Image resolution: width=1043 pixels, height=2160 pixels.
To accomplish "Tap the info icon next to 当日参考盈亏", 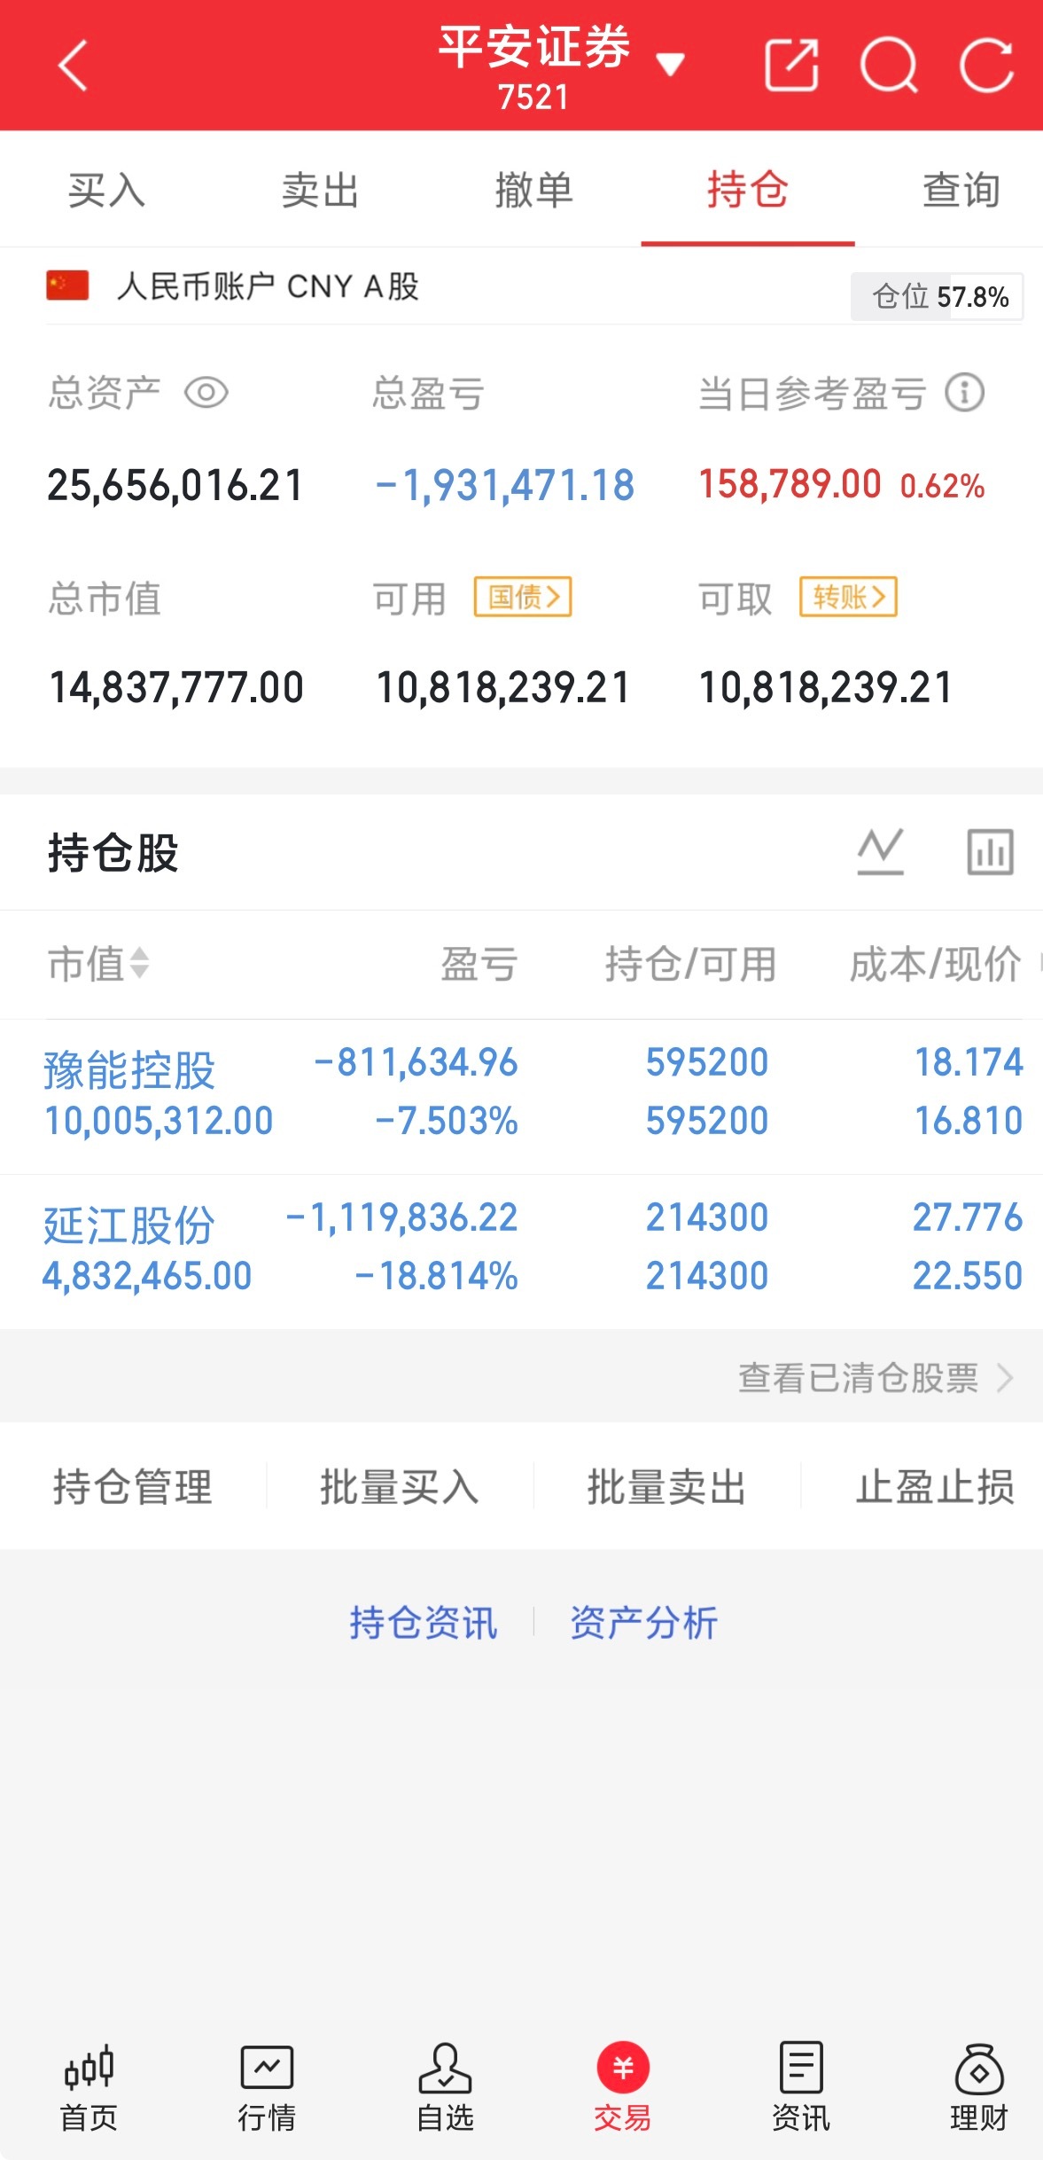I will 964,393.
